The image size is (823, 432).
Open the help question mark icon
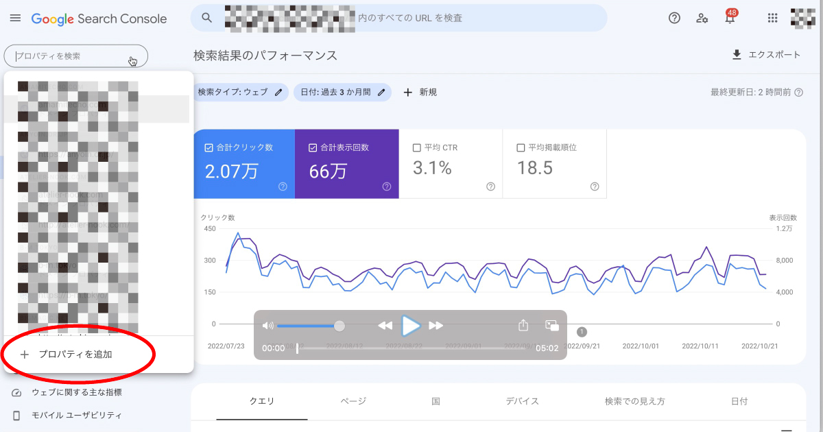coord(674,18)
